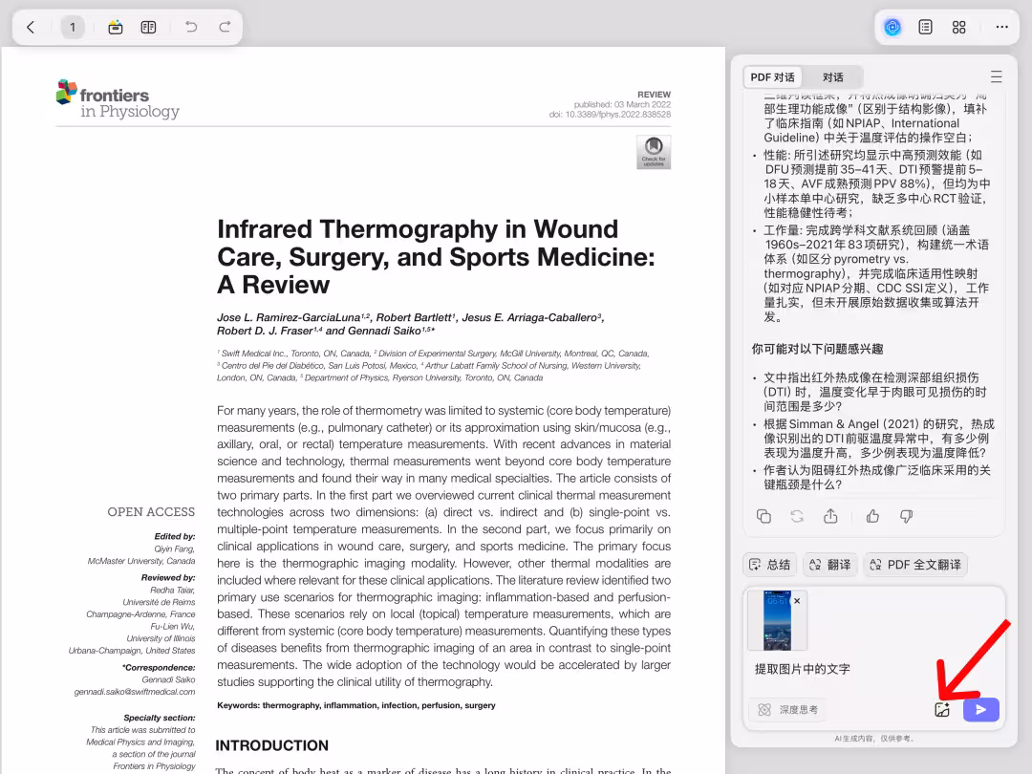This screenshot has width=1032, height=774.
Task: Click the Frontiers in Physiology logo
Action: (x=118, y=100)
